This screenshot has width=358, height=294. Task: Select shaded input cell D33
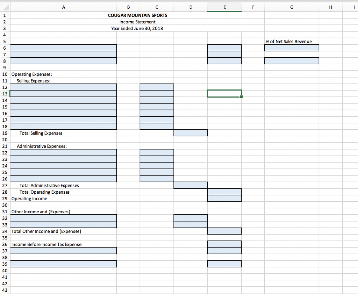[x=191, y=225]
